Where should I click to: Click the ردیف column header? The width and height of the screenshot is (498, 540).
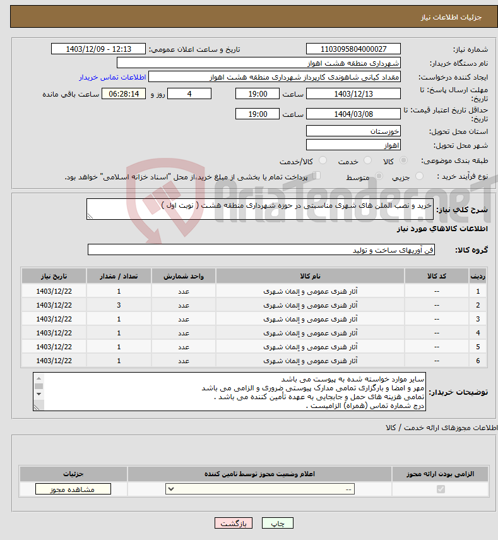pos(478,276)
